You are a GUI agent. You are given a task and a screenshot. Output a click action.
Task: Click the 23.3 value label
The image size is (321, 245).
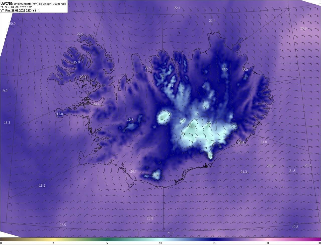click(308, 165)
